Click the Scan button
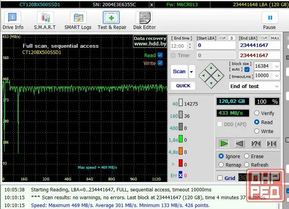Viewport: 289px width, 209px height. (x=179, y=72)
